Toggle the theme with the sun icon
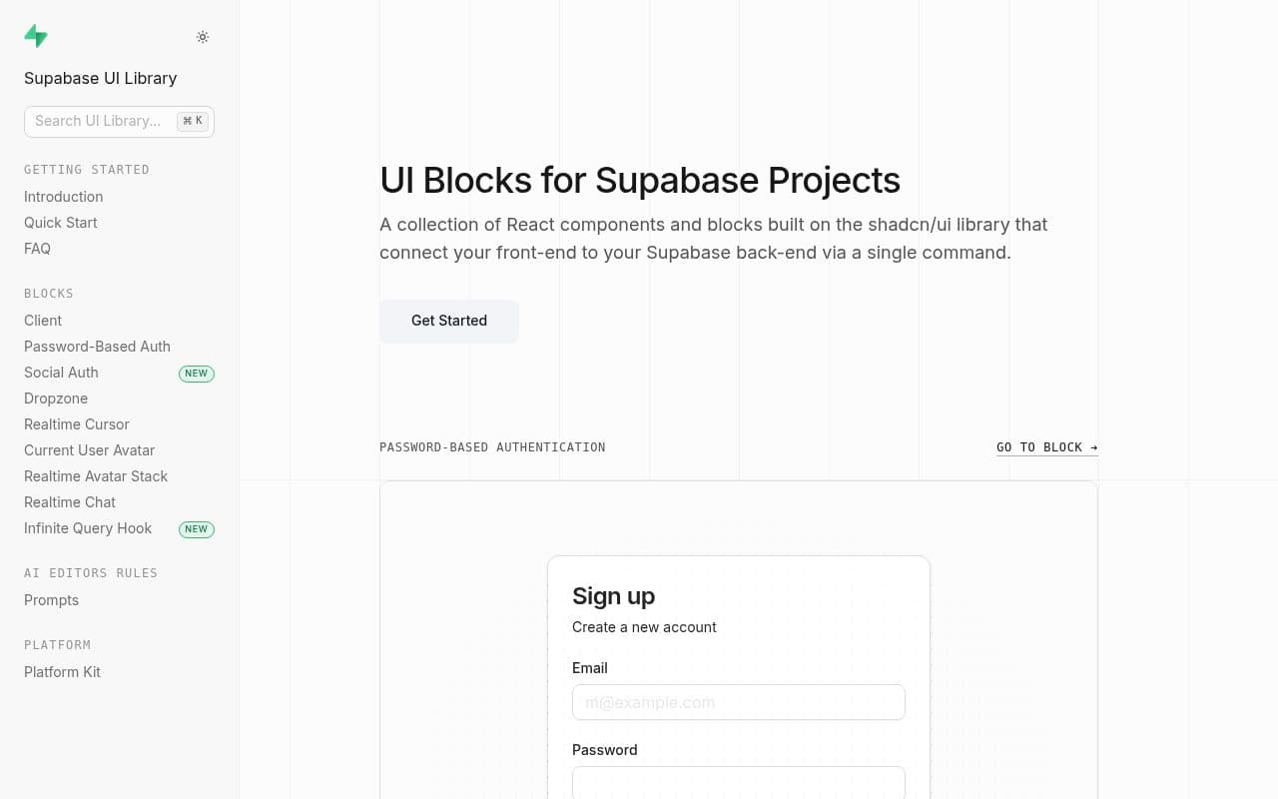The height and width of the screenshot is (799, 1278). point(203,37)
